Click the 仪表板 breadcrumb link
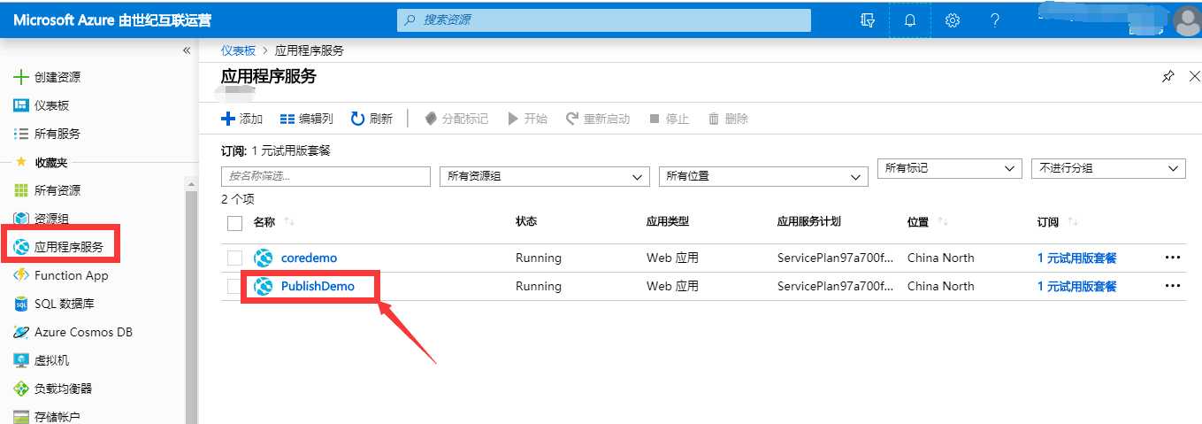Viewport: 1202px width, 424px height. tap(238, 50)
